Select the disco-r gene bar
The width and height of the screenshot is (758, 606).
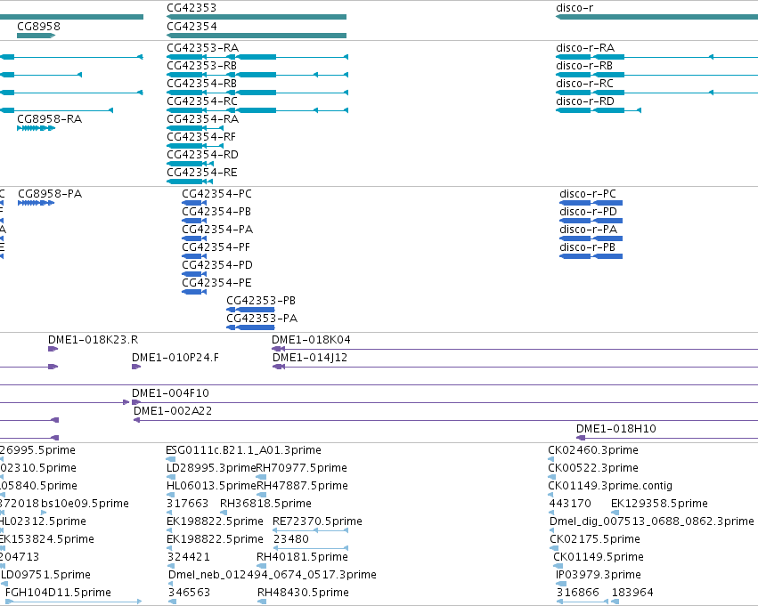pyautogui.click(x=657, y=17)
